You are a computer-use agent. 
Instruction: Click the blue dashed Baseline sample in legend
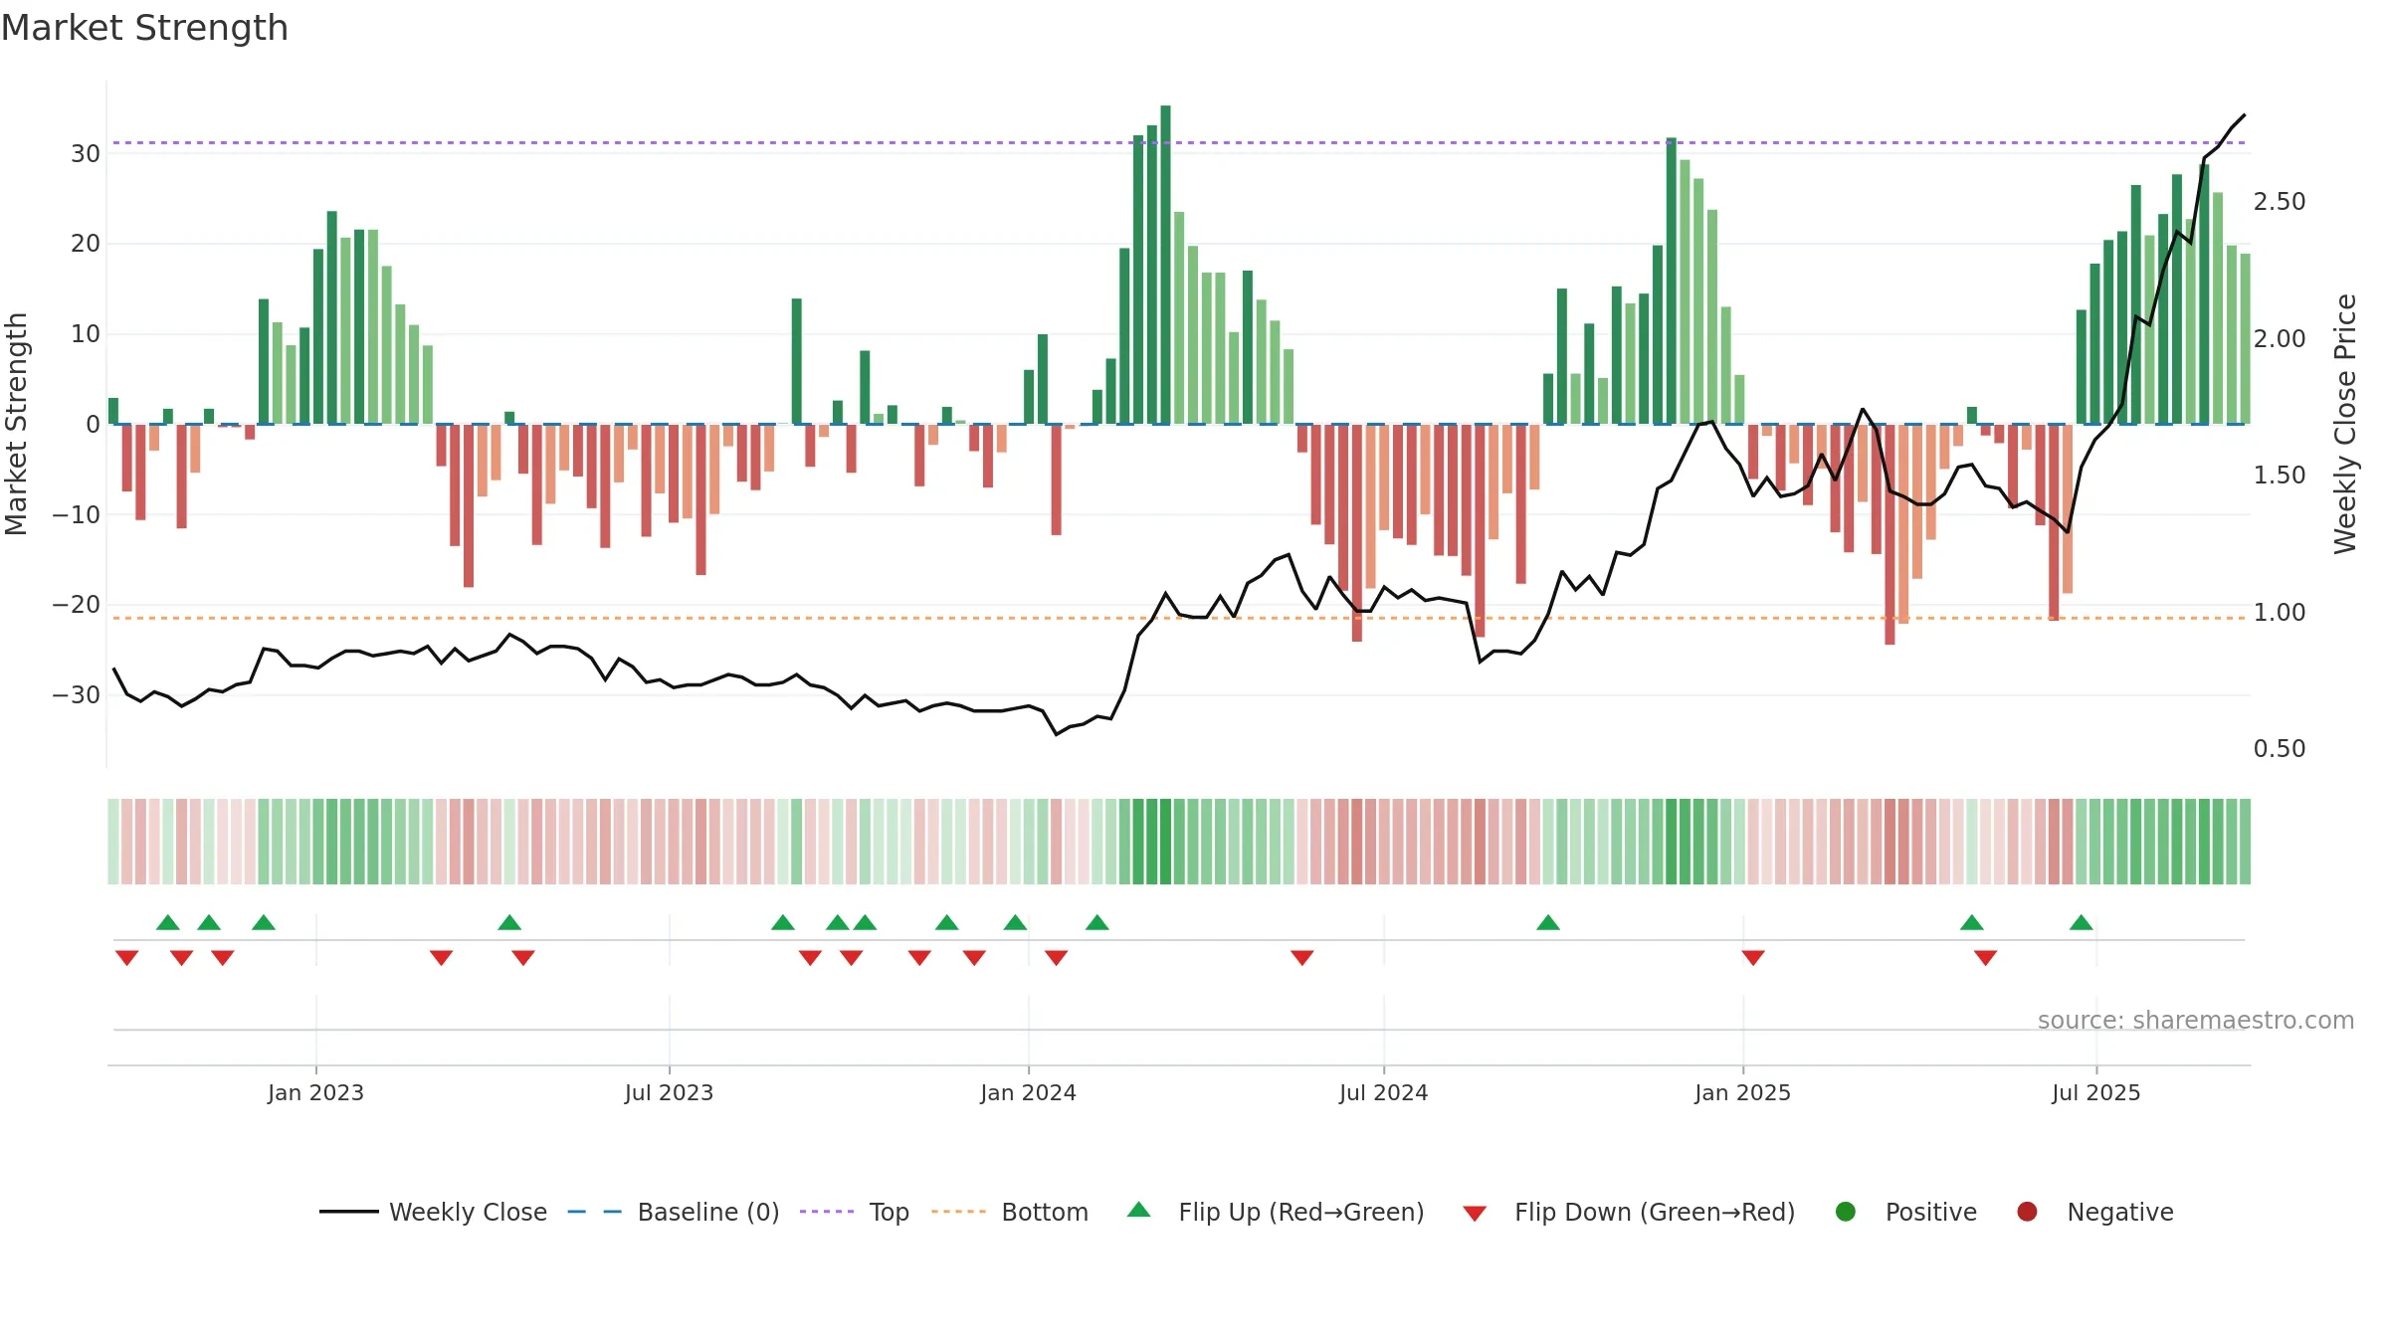tap(595, 1212)
